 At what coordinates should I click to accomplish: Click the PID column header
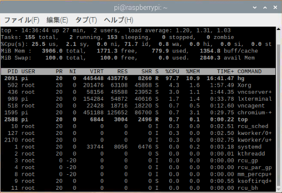[x=12, y=72]
